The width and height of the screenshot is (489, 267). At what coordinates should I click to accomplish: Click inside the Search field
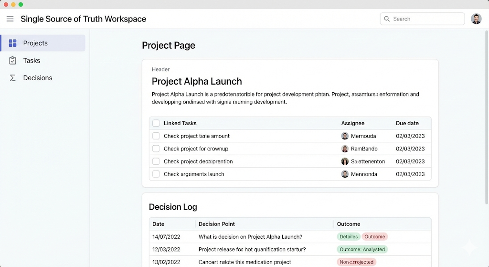click(425, 19)
